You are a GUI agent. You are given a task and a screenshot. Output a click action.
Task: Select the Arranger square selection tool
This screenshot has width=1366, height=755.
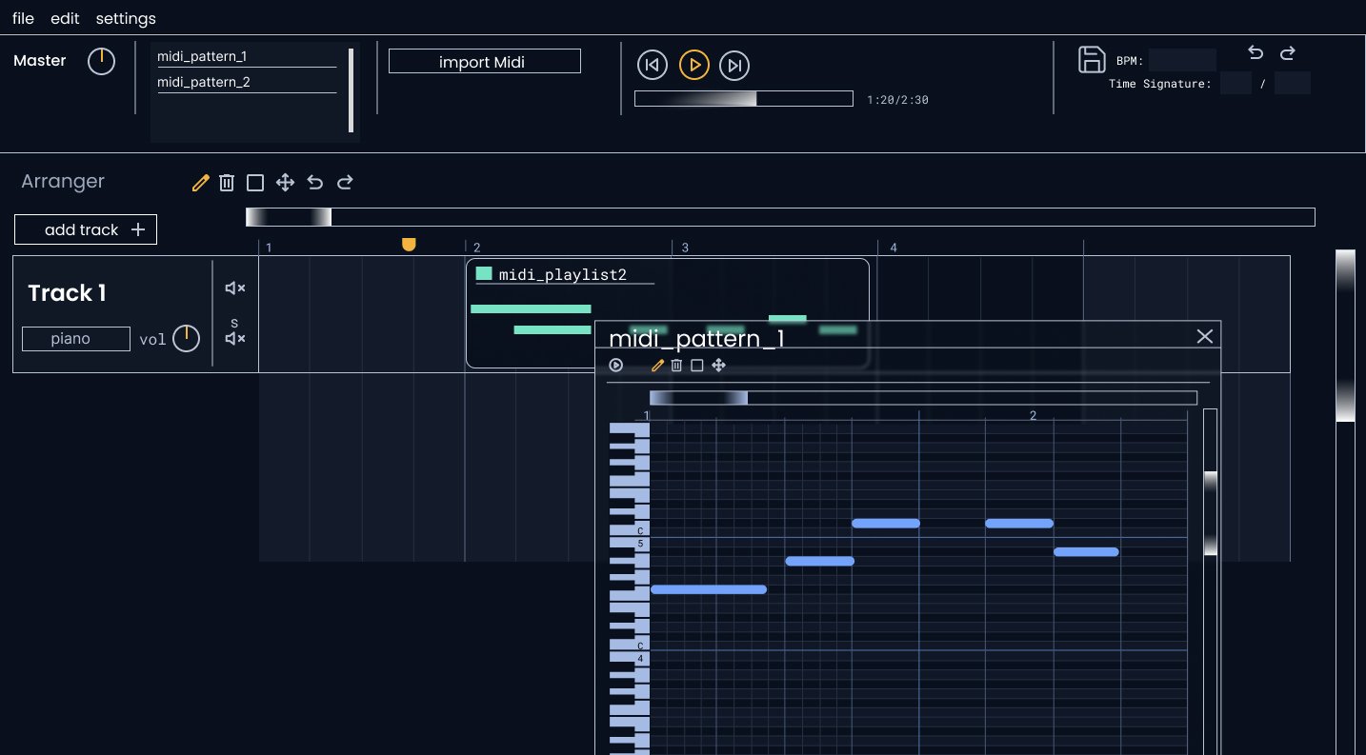tap(255, 183)
